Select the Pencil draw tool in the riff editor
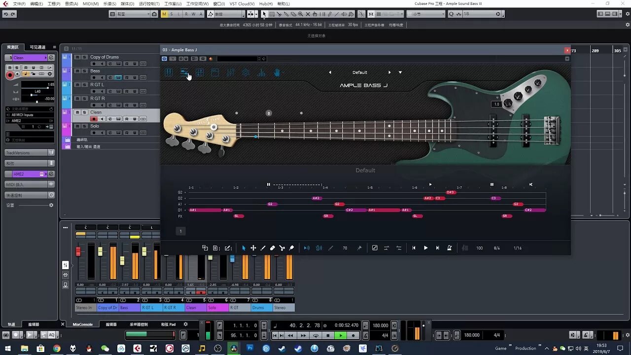Screen dimensions: 631x355 point(263,248)
